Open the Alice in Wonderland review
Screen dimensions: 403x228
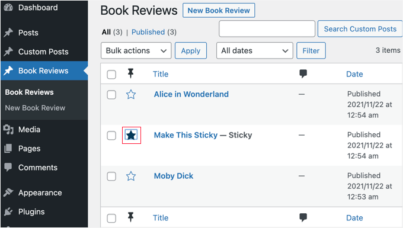tap(191, 94)
